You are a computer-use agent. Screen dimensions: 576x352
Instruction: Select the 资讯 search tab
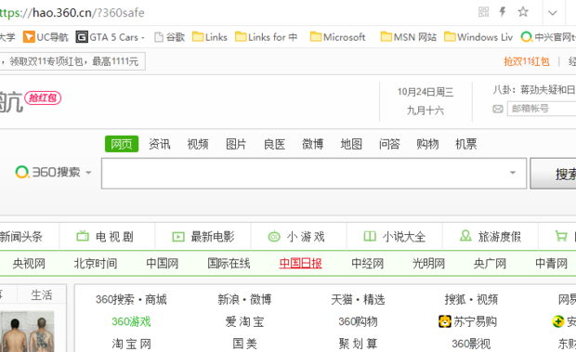pos(160,144)
